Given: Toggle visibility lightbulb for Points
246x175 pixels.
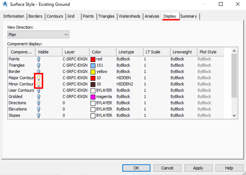Looking at the screenshot, I should pyautogui.click(x=39, y=59).
